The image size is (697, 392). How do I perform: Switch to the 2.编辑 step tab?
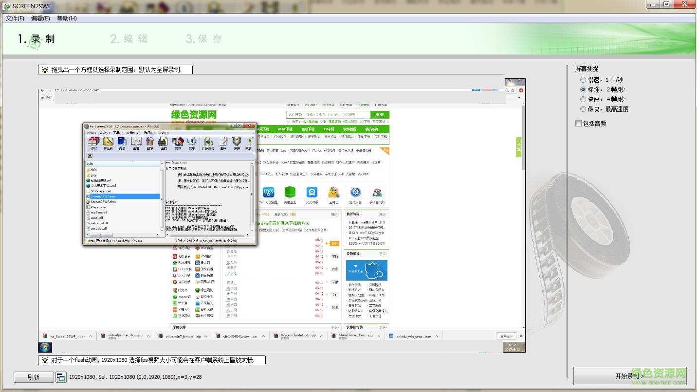pos(128,38)
